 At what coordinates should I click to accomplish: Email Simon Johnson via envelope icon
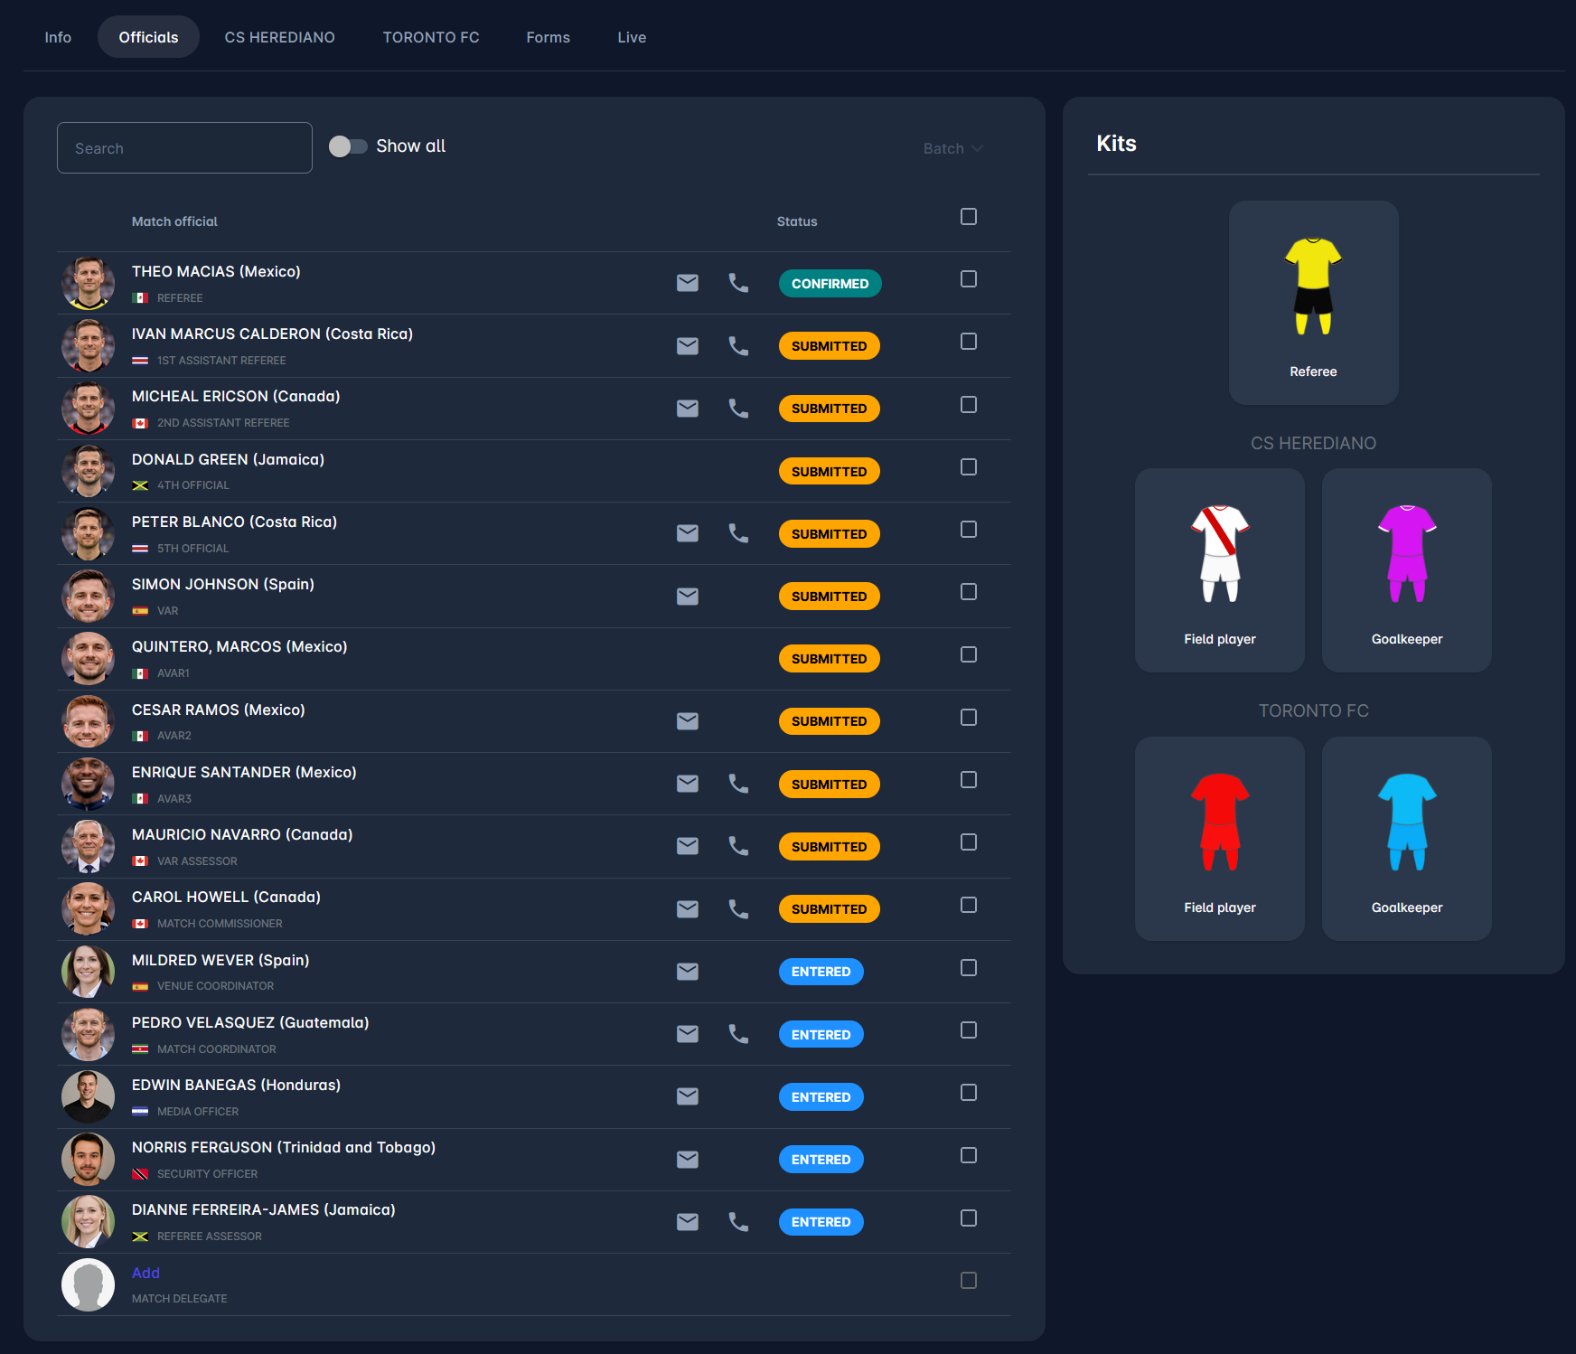click(687, 597)
